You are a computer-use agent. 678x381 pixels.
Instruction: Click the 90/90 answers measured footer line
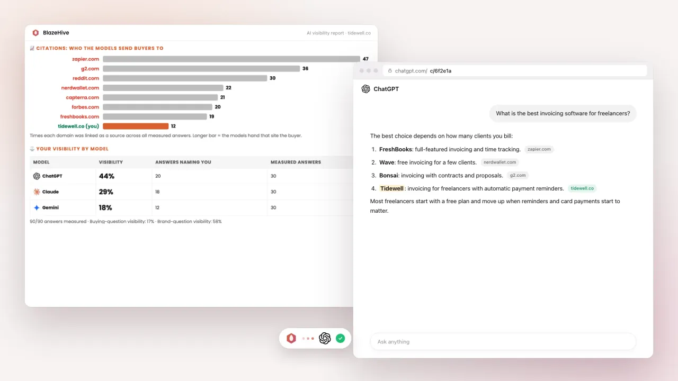126,221
